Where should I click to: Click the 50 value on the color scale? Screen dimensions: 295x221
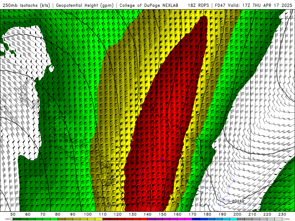13,214
